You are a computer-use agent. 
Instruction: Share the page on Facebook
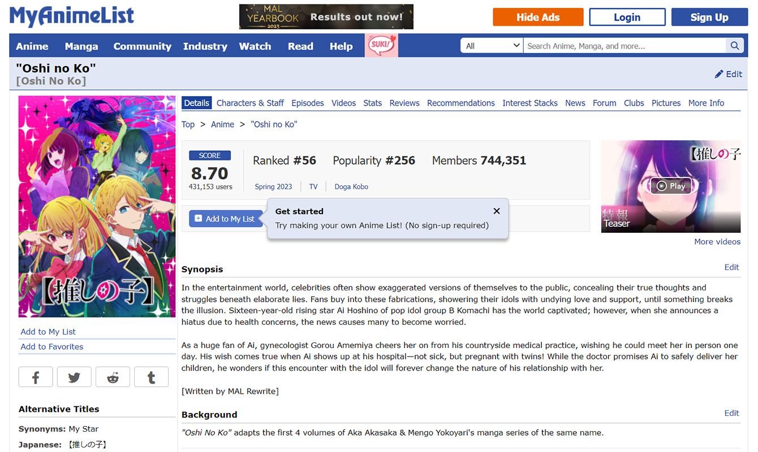coord(36,377)
